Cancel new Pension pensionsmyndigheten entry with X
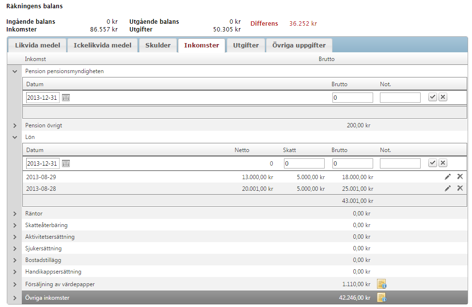 [443, 97]
